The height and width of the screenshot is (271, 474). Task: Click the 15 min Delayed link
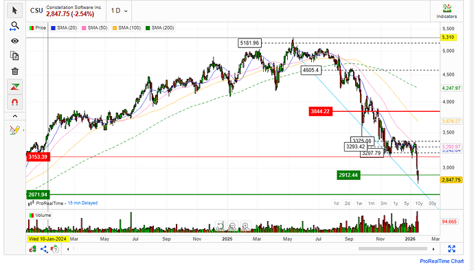coord(82,203)
